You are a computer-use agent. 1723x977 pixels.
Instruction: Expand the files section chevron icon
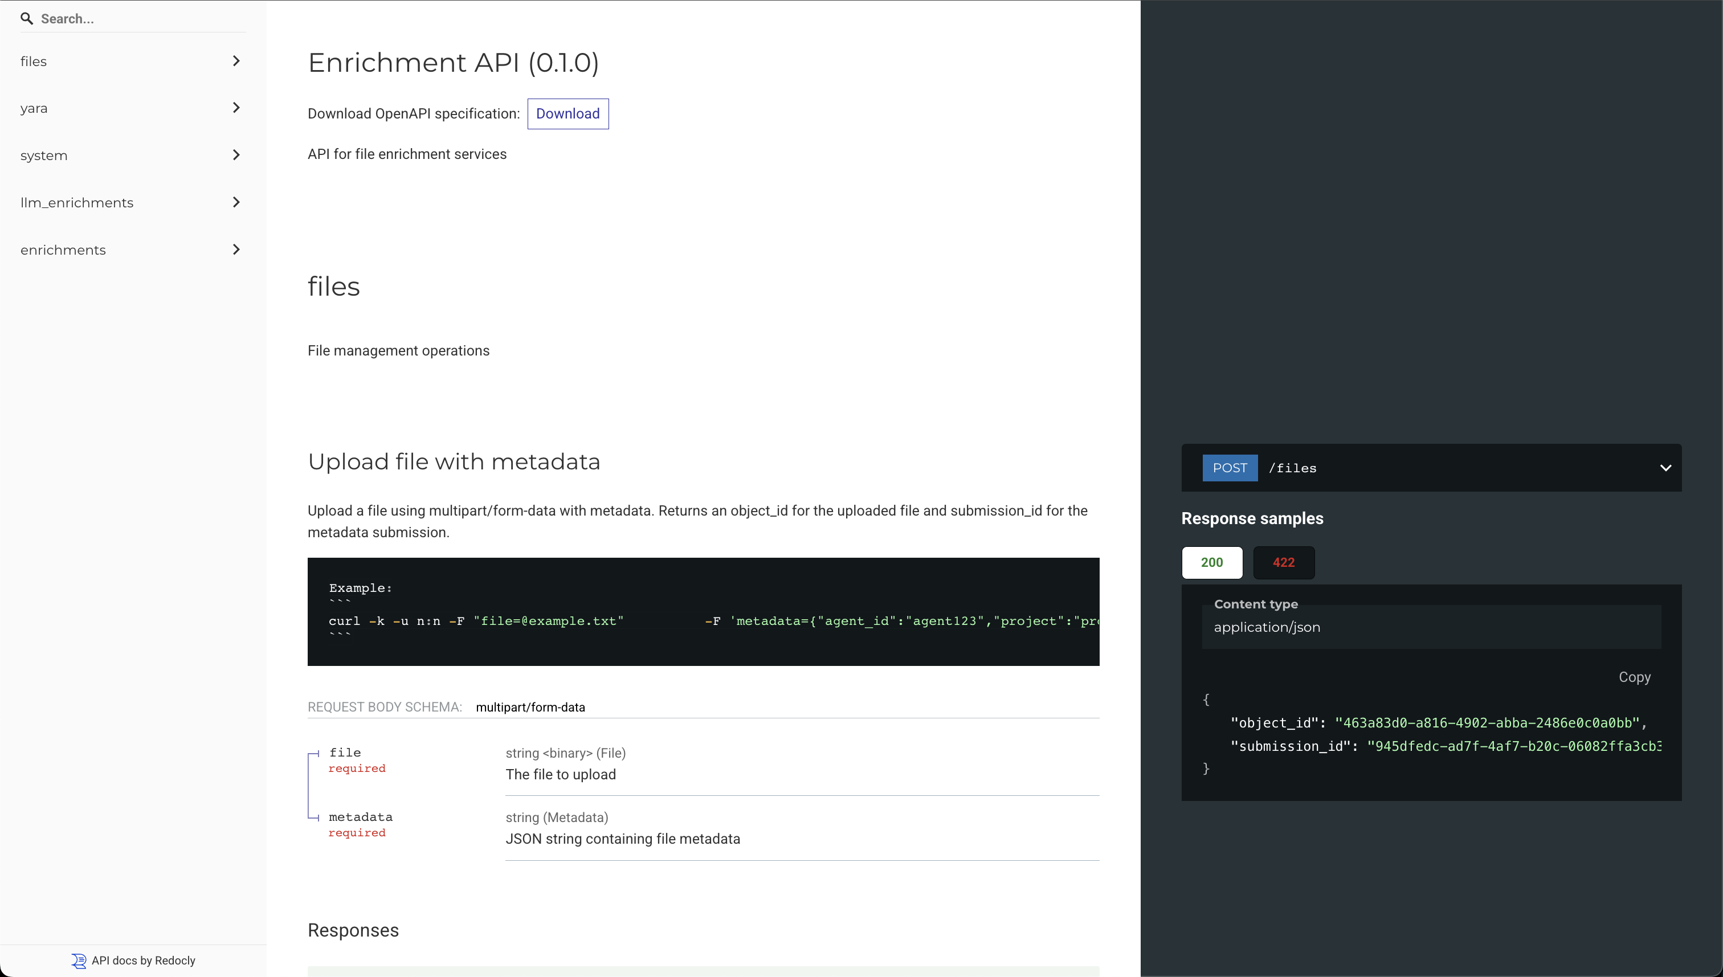click(x=236, y=61)
